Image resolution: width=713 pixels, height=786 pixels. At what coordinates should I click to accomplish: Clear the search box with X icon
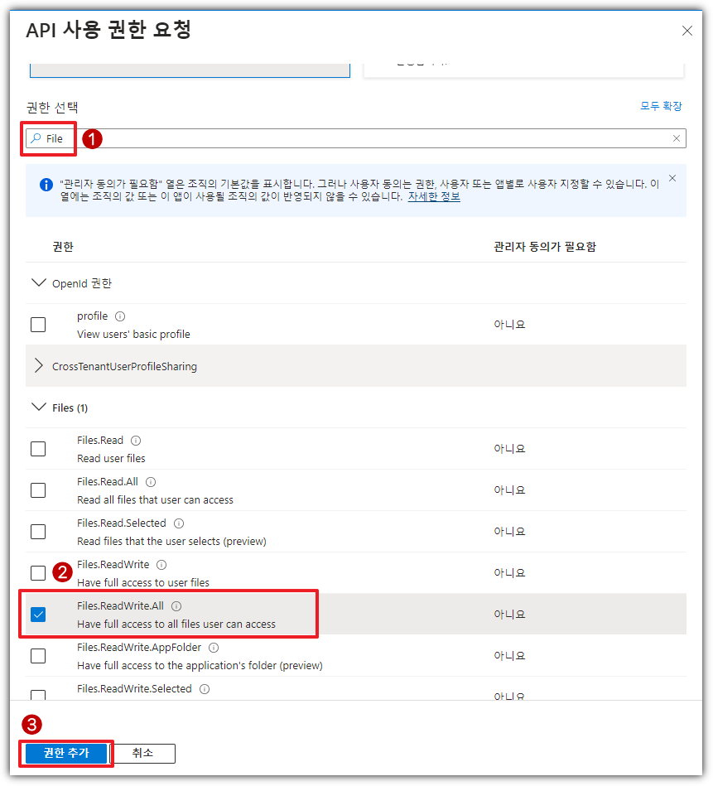pos(677,138)
